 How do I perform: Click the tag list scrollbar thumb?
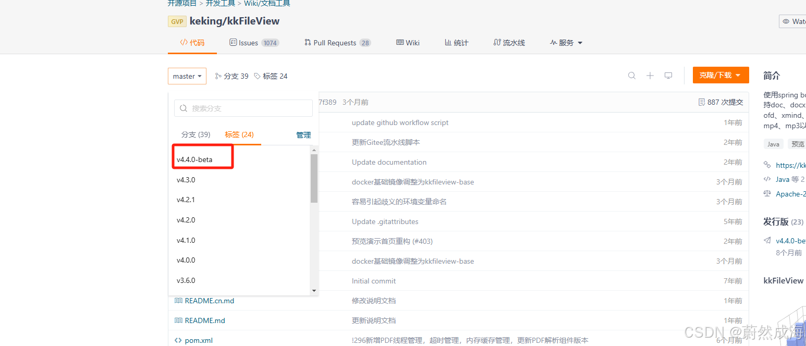314,178
